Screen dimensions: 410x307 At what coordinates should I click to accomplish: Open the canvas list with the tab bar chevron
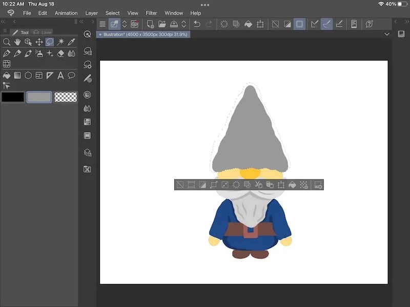387,35
